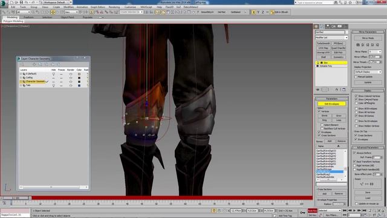Screen dimensions: 387x218
Task: Open the Selected key filter dropdown
Action: click(x=329, y=210)
